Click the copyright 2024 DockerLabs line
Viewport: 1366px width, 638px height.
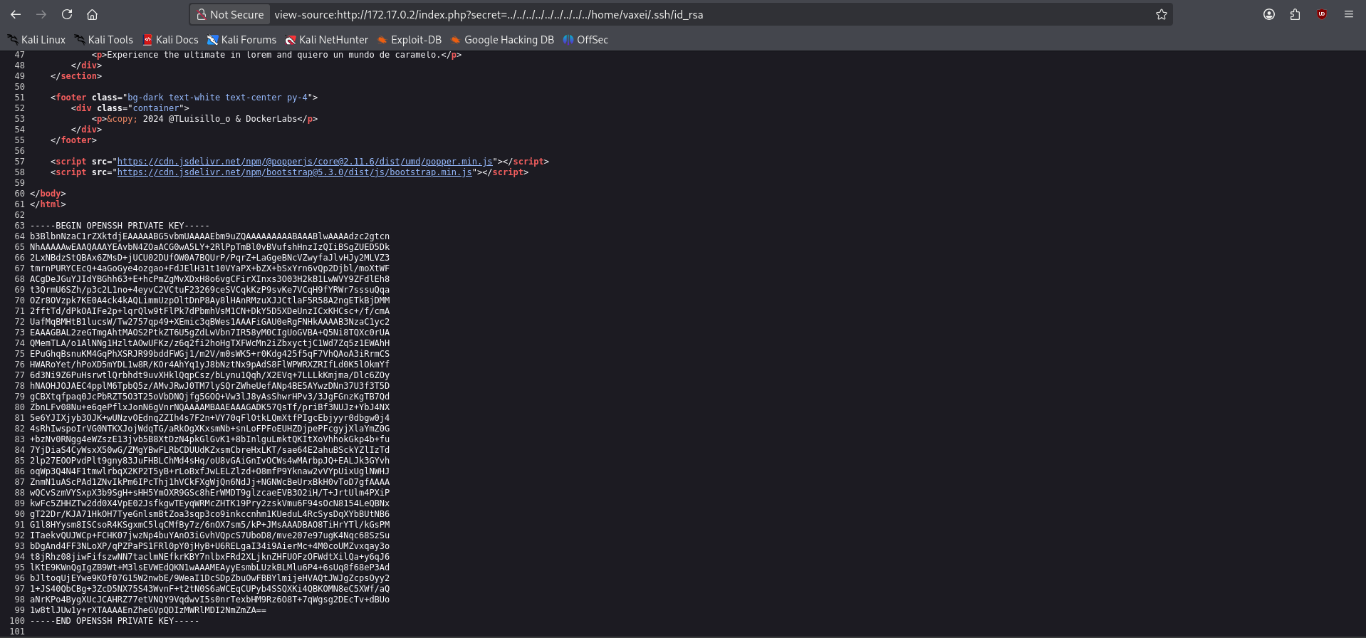(204, 119)
